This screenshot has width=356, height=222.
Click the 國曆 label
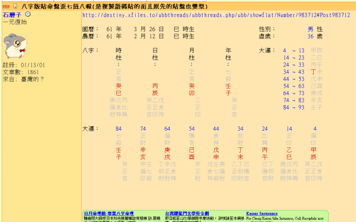click(90, 29)
